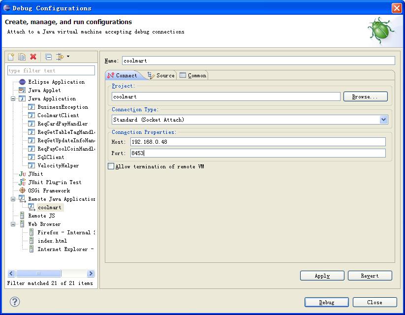Switch to the Source tab
This screenshot has height=315, width=405.
(161, 75)
